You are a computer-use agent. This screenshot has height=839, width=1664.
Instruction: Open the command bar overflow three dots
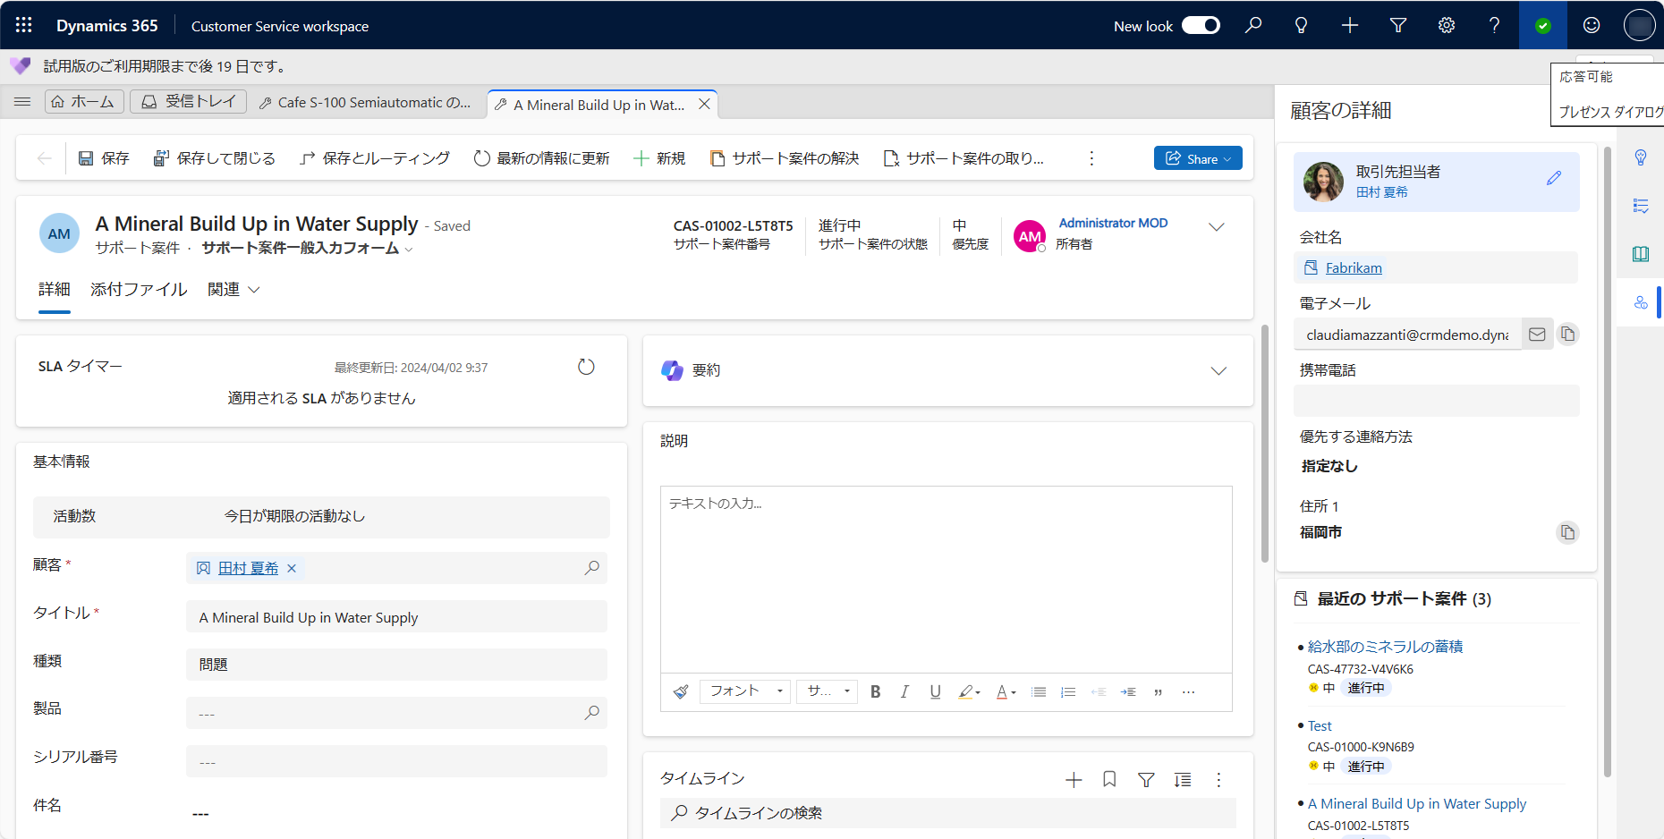(1091, 158)
